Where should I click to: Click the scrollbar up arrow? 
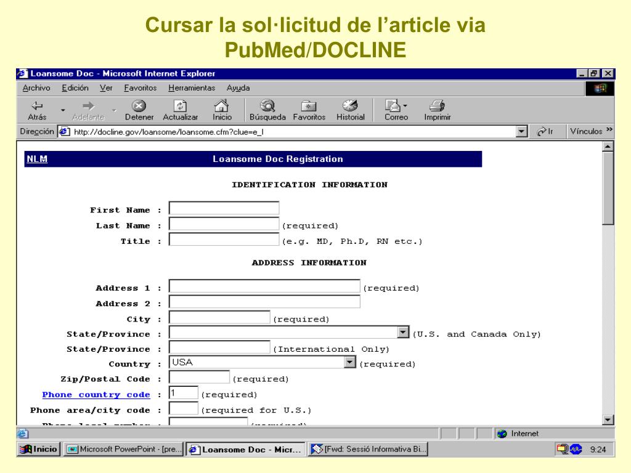coord(608,146)
